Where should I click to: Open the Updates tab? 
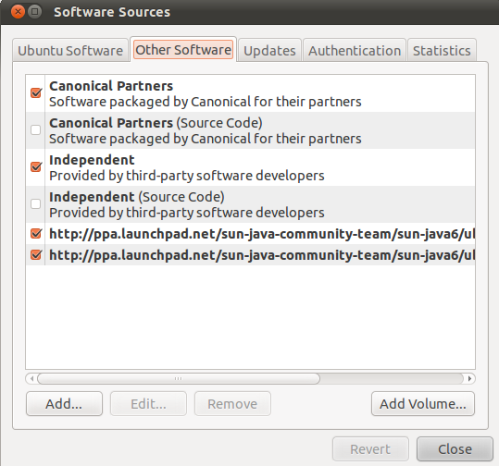tap(269, 51)
